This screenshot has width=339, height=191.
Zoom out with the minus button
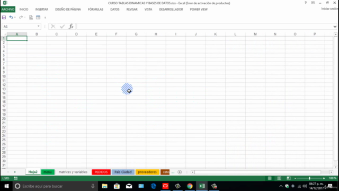(x=295, y=178)
